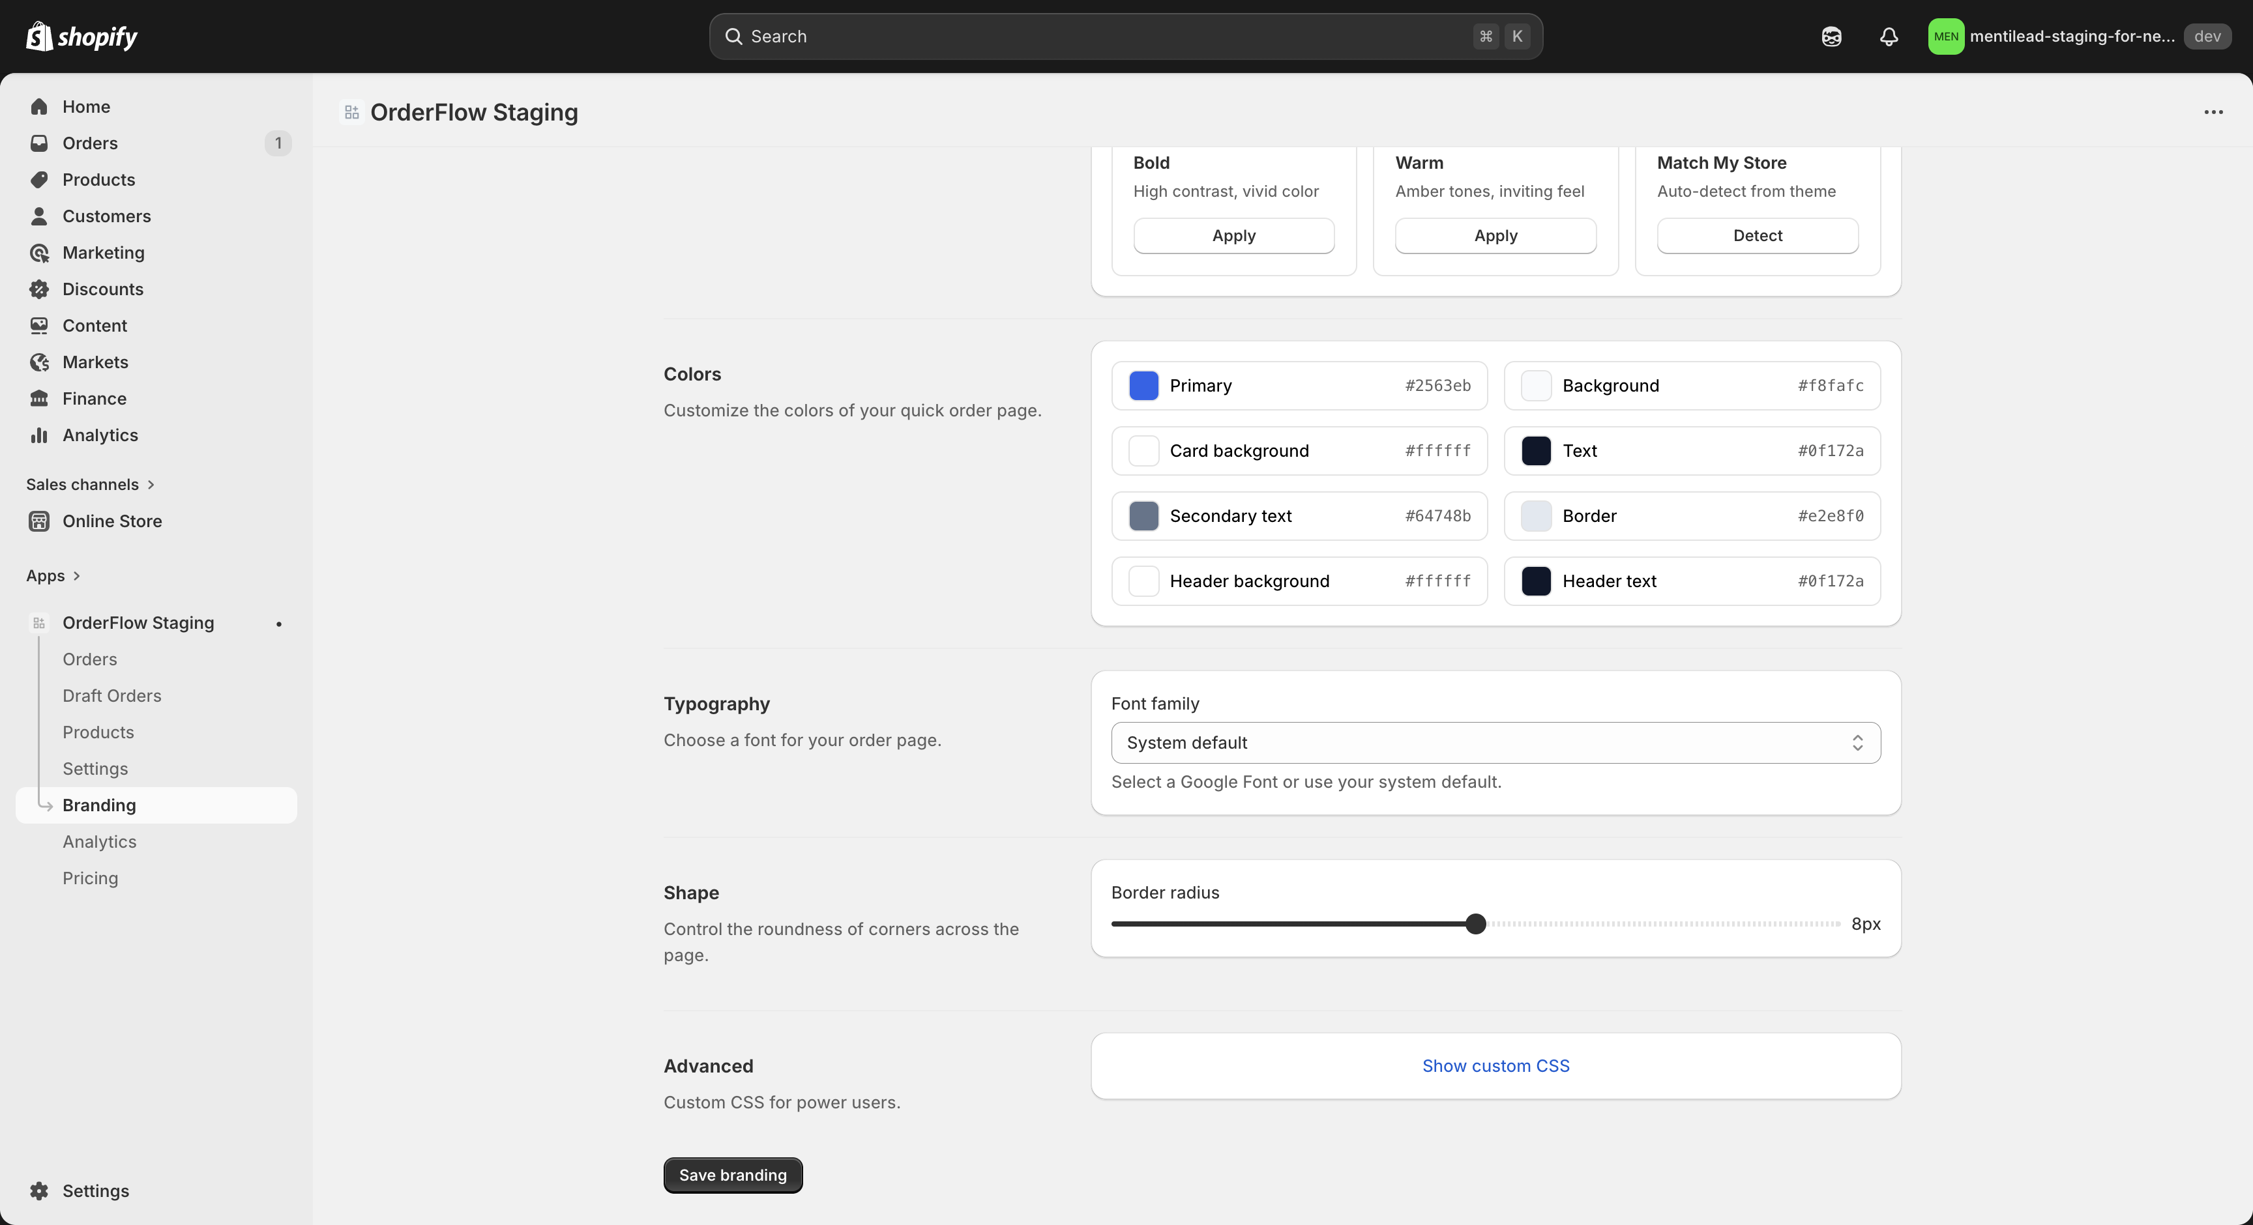Open the Header text color picker
The height and width of the screenshot is (1225, 2253).
[x=1536, y=581]
